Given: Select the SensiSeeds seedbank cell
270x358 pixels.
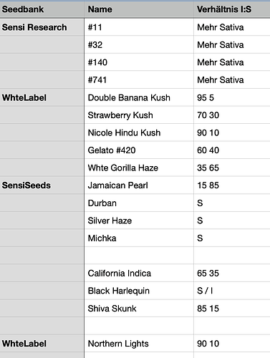Looking at the screenshot, I should [x=42, y=185].
